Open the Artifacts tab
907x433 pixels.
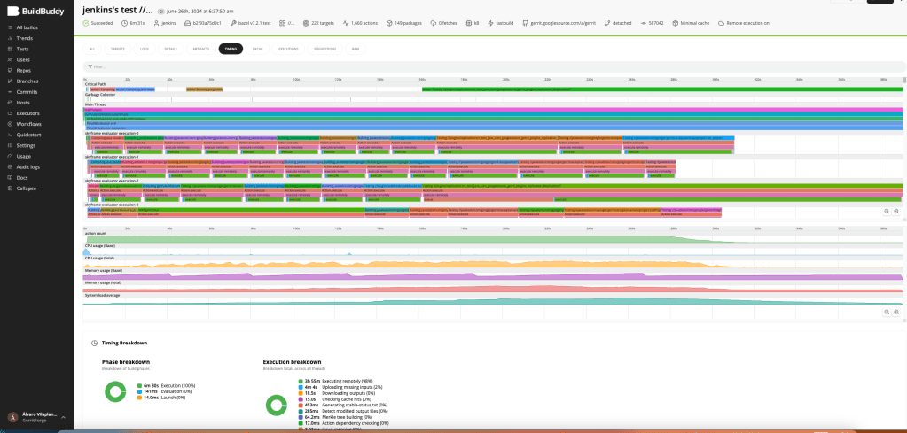[x=201, y=49]
